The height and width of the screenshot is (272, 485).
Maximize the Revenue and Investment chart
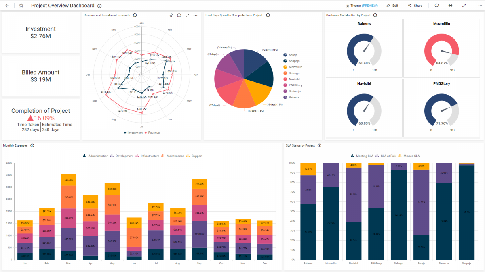(187, 15)
